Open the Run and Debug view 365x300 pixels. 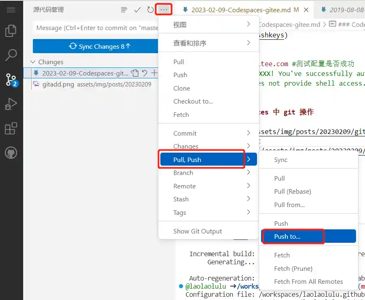tap(11, 104)
